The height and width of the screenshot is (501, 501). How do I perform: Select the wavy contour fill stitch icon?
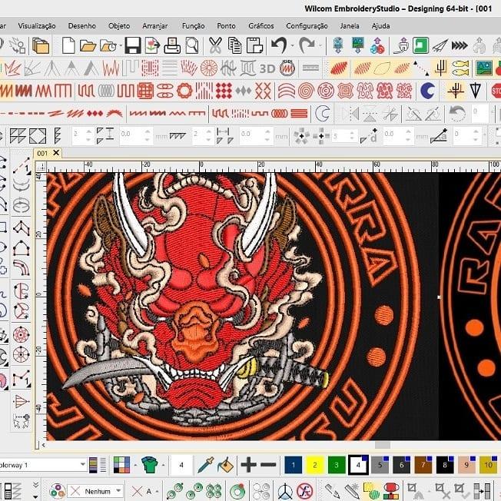coord(286,91)
